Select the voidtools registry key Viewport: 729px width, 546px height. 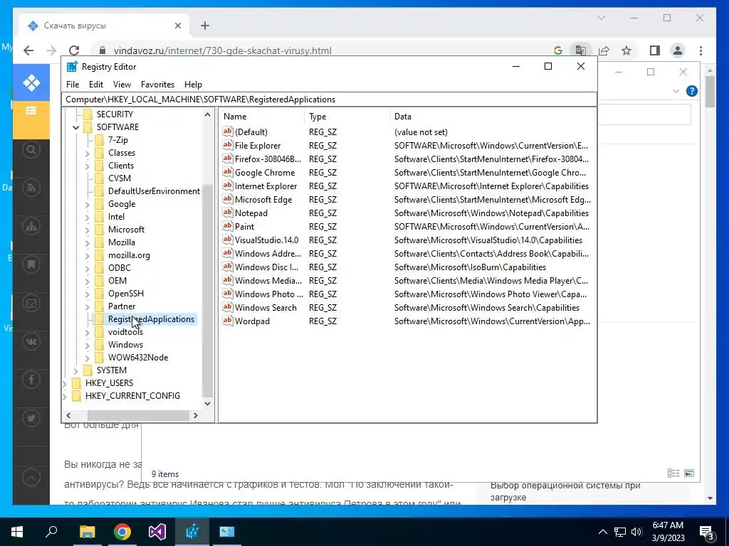pos(125,332)
